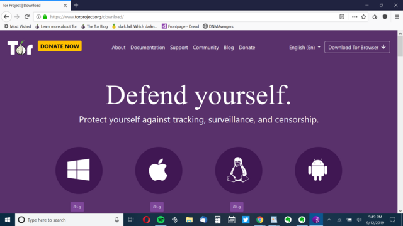Open DNMAvengers bookmark

click(219, 26)
